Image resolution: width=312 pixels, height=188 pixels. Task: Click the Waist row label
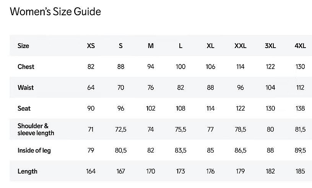26,88
